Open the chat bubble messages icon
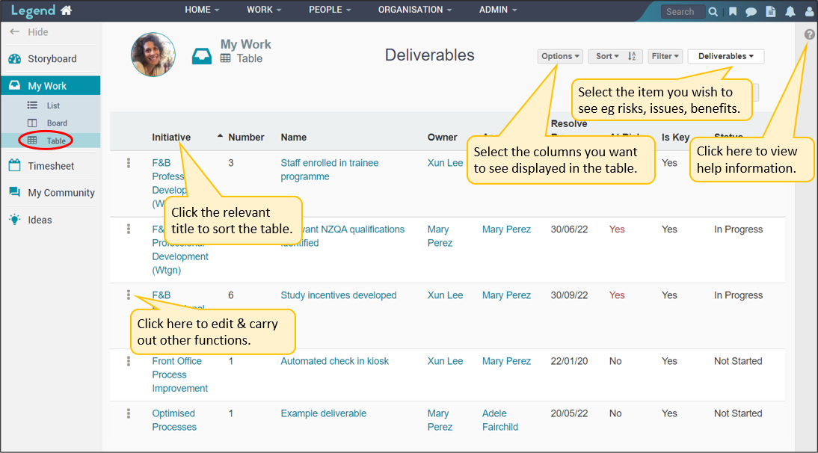The width and height of the screenshot is (818, 453). [x=751, y=11]
